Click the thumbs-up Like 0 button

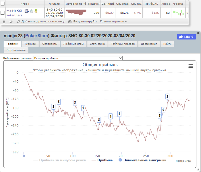[186, 37]
